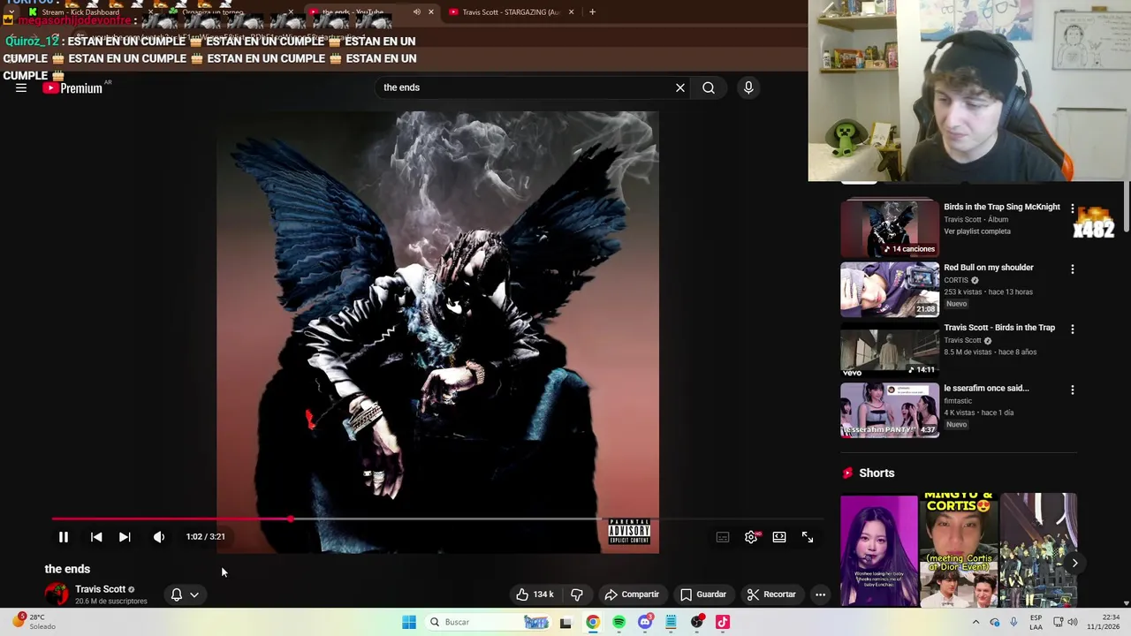Open Discord from the taskbar
The height and width of the screenshot is (636, 1131).
click(x=645, y=622)
